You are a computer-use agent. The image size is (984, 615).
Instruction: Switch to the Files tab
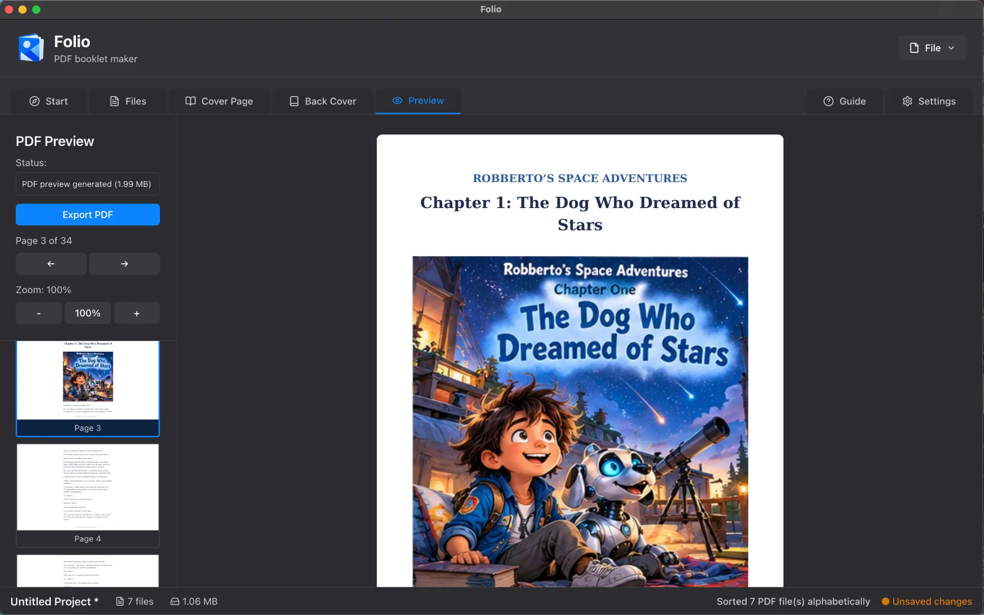coord(128,101)
